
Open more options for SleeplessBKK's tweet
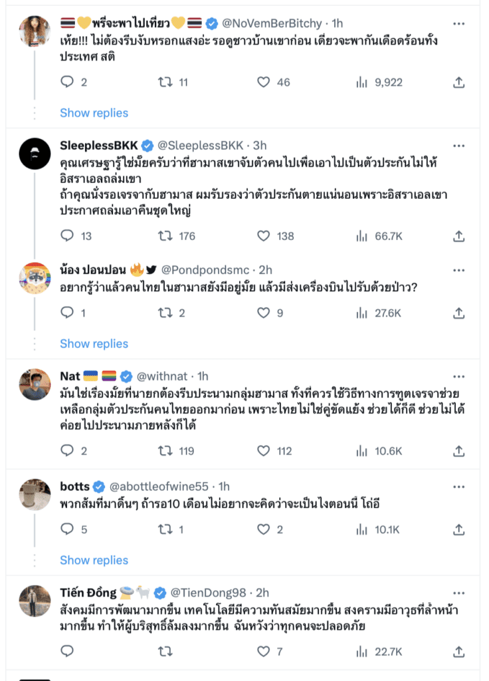pos(458,146)
